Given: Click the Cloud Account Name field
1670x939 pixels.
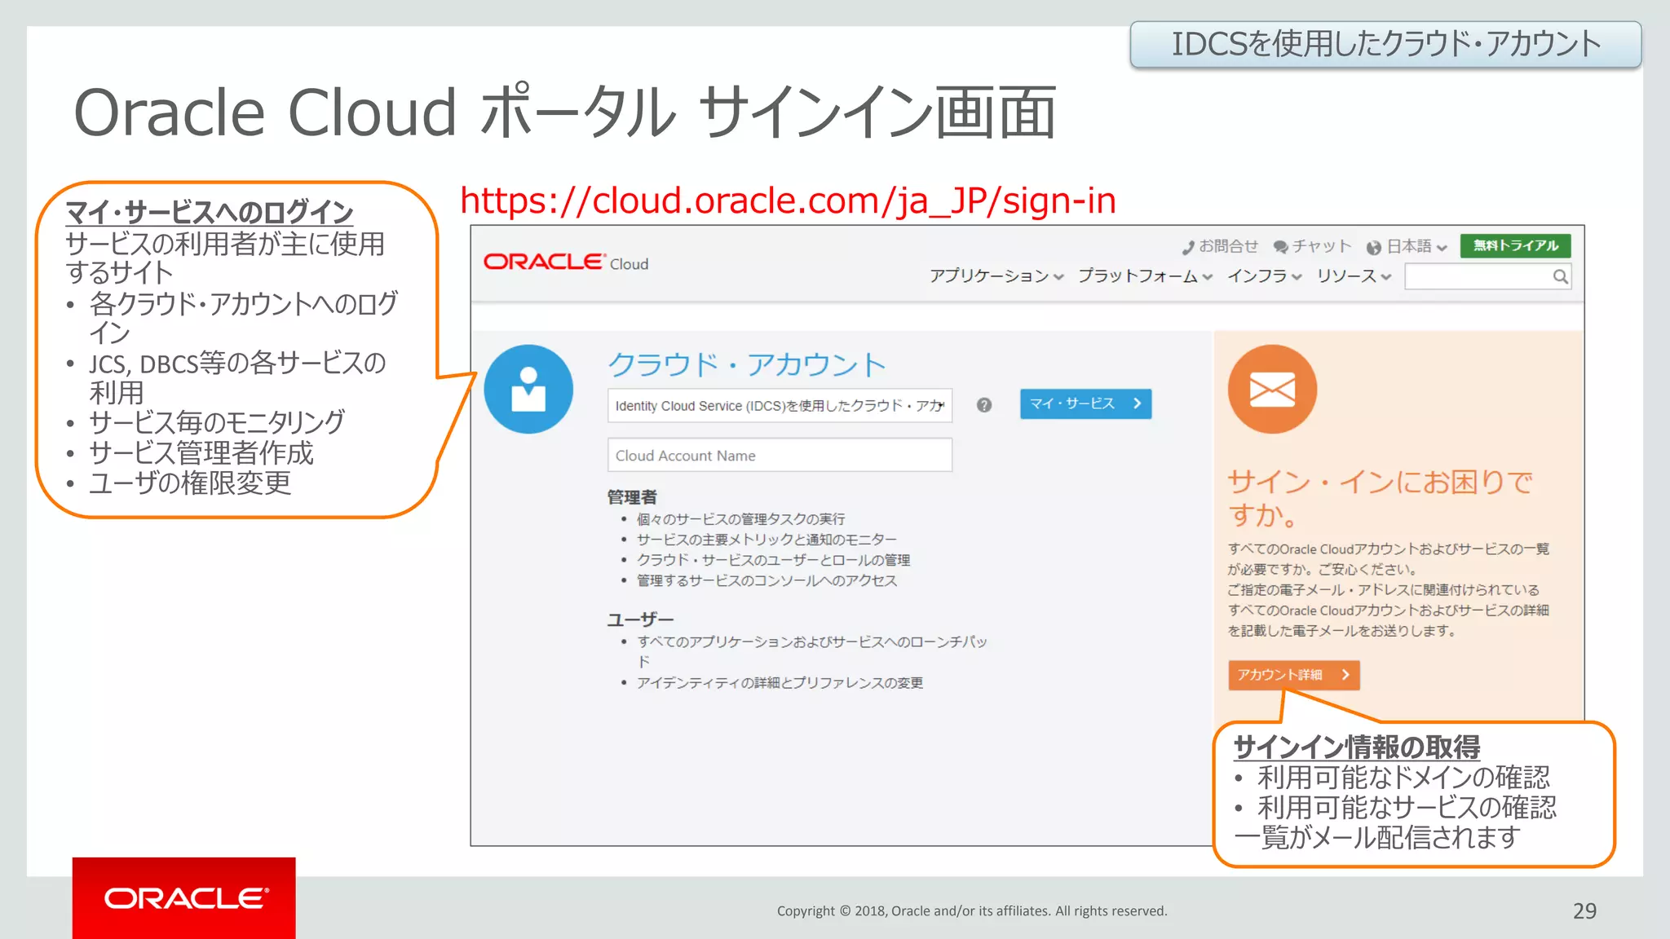Looking at the screenshot, I should 780,455.
